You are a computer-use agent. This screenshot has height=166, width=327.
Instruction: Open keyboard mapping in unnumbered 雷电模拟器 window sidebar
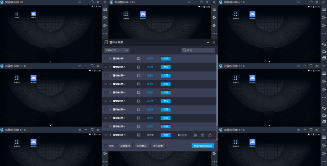(105, 10)
